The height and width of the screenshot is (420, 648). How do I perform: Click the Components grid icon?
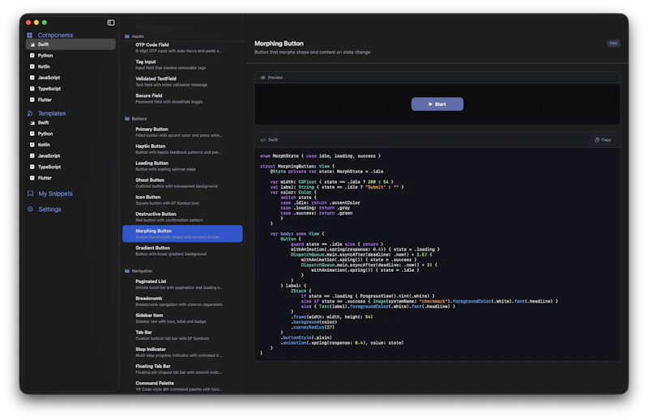coord(30,35)
